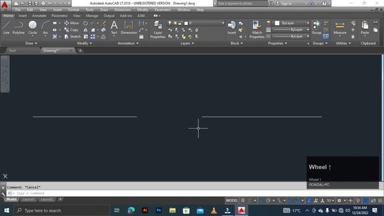Toggle object snap in status bar

click(298, 200)
